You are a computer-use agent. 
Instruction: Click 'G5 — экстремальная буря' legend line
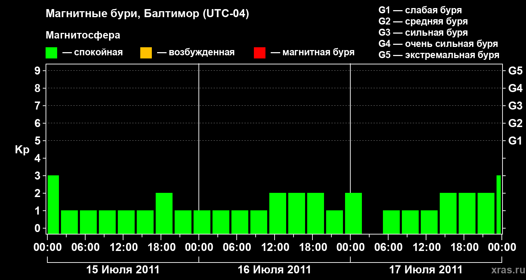coord(439,55)
